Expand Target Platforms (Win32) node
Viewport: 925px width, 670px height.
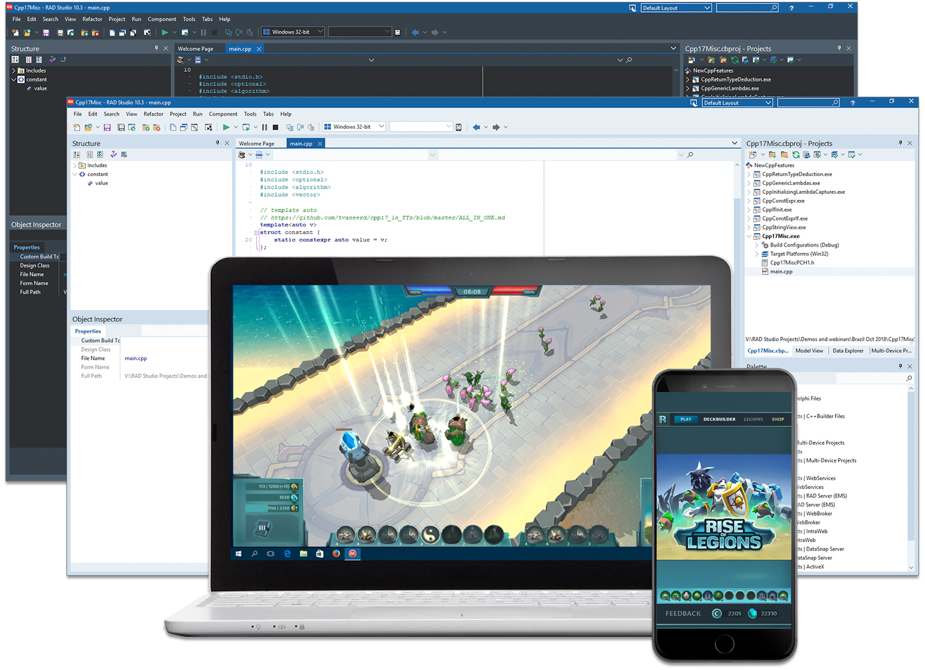click(x=757, y=254)
